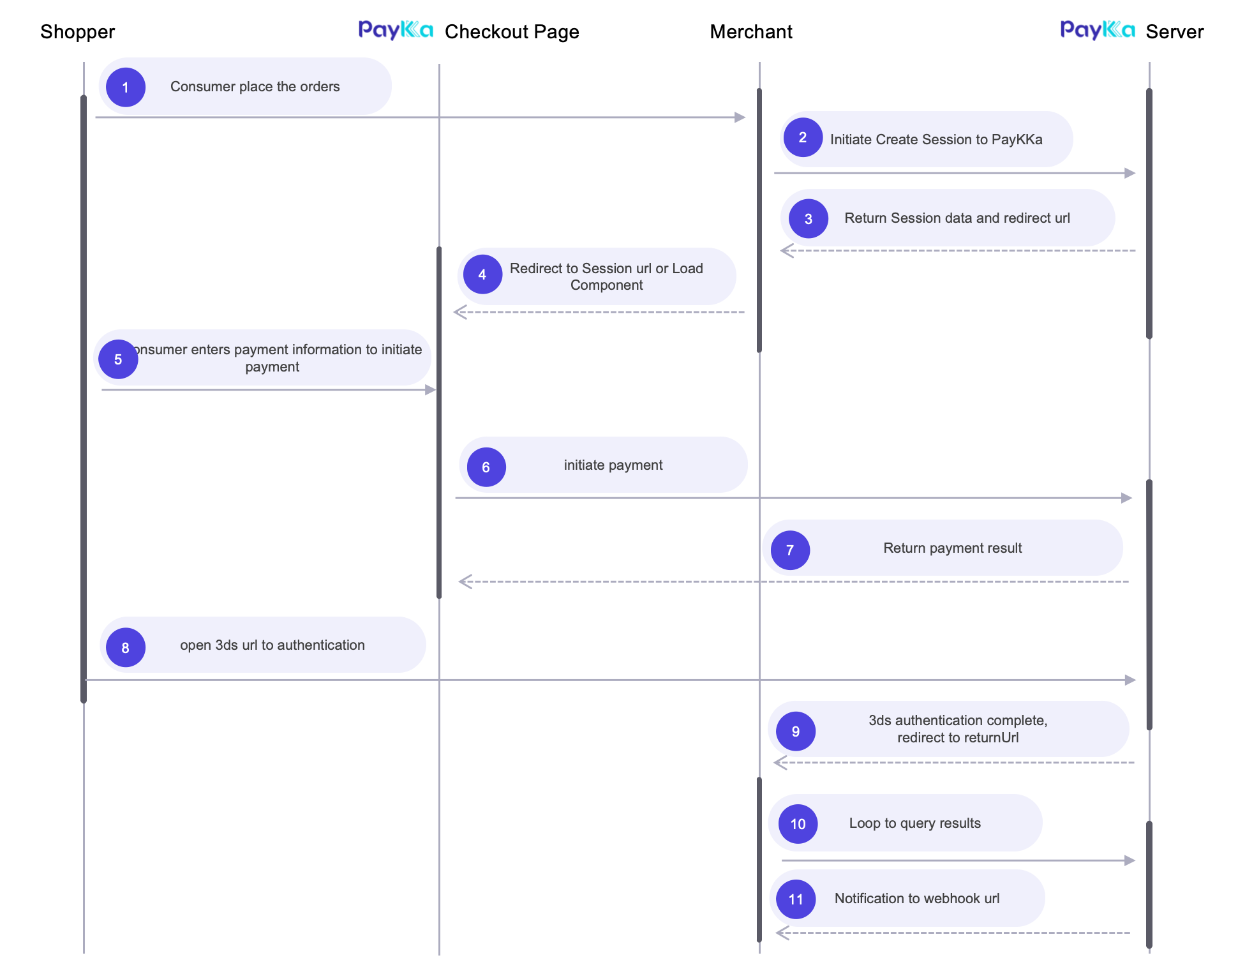Click the step 1 number circle

pyautogui.click(x=126, y=87)
